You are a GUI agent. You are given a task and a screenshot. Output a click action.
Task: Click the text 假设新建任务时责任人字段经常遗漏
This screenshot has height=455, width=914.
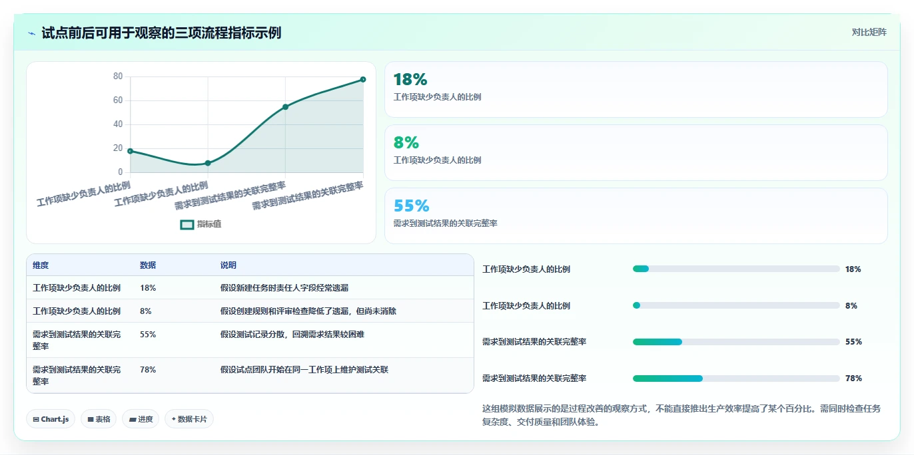tap(284, 288)
